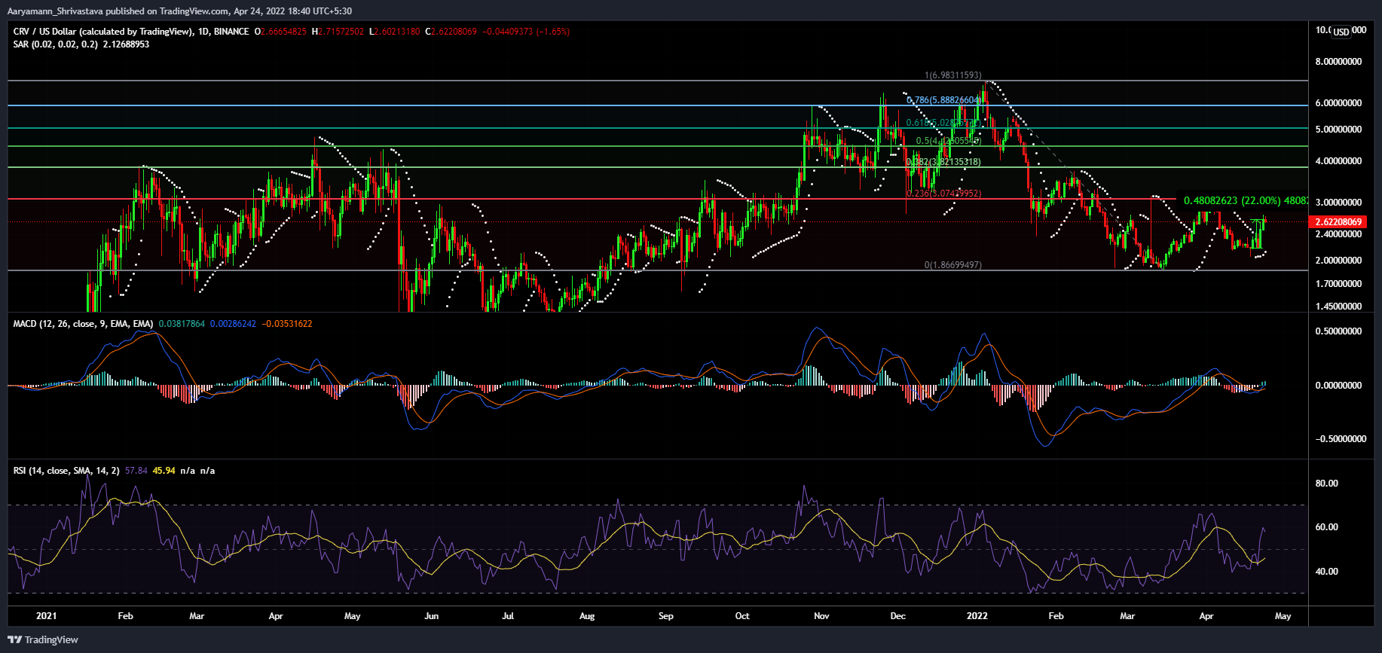Screen dimensions: 1382x653
Task: Click the Nov marker on the time axis
Action: coord(821,616)
